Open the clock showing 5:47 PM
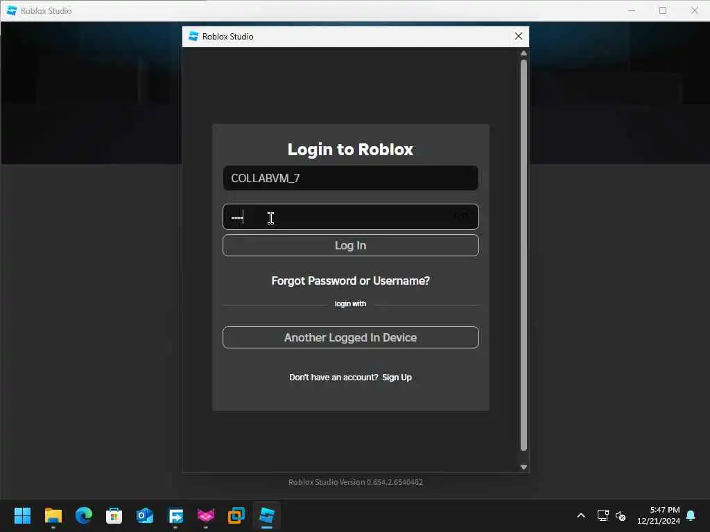The width and height of the screenshot is (710, 532). coord(659,515)
